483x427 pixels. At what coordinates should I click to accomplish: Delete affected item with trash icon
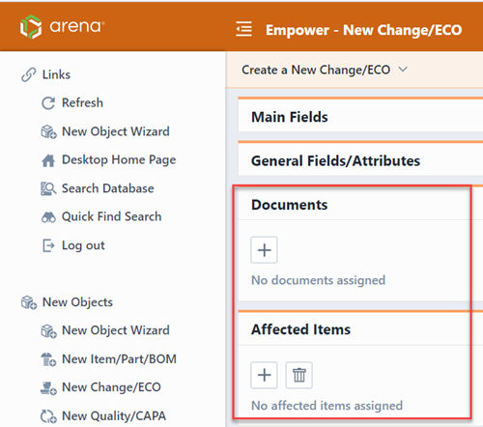point(298,375)
